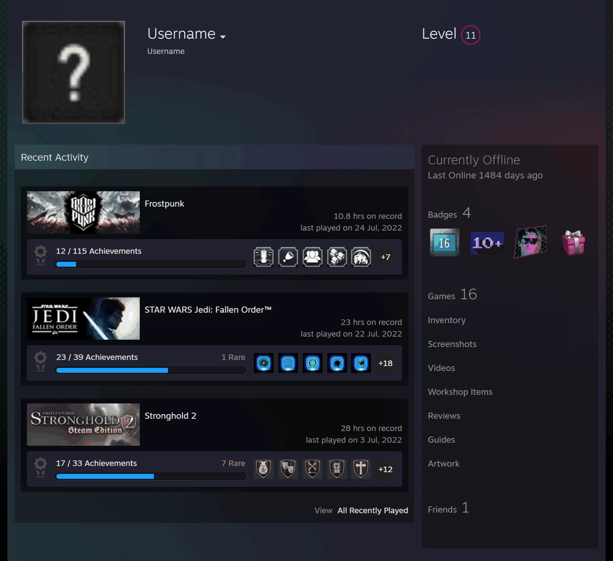Click Frostpunk's buildings achievement icon
Screen dimensions: 613x561
point(337,257)
